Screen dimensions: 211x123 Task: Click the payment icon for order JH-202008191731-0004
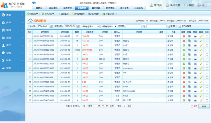click(189, 59)
